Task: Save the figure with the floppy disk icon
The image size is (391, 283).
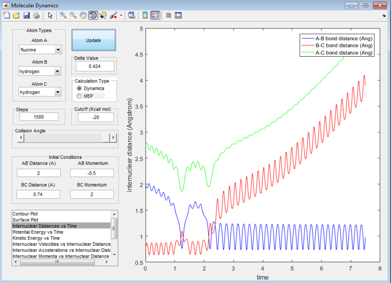Action: tap(26, 16)
